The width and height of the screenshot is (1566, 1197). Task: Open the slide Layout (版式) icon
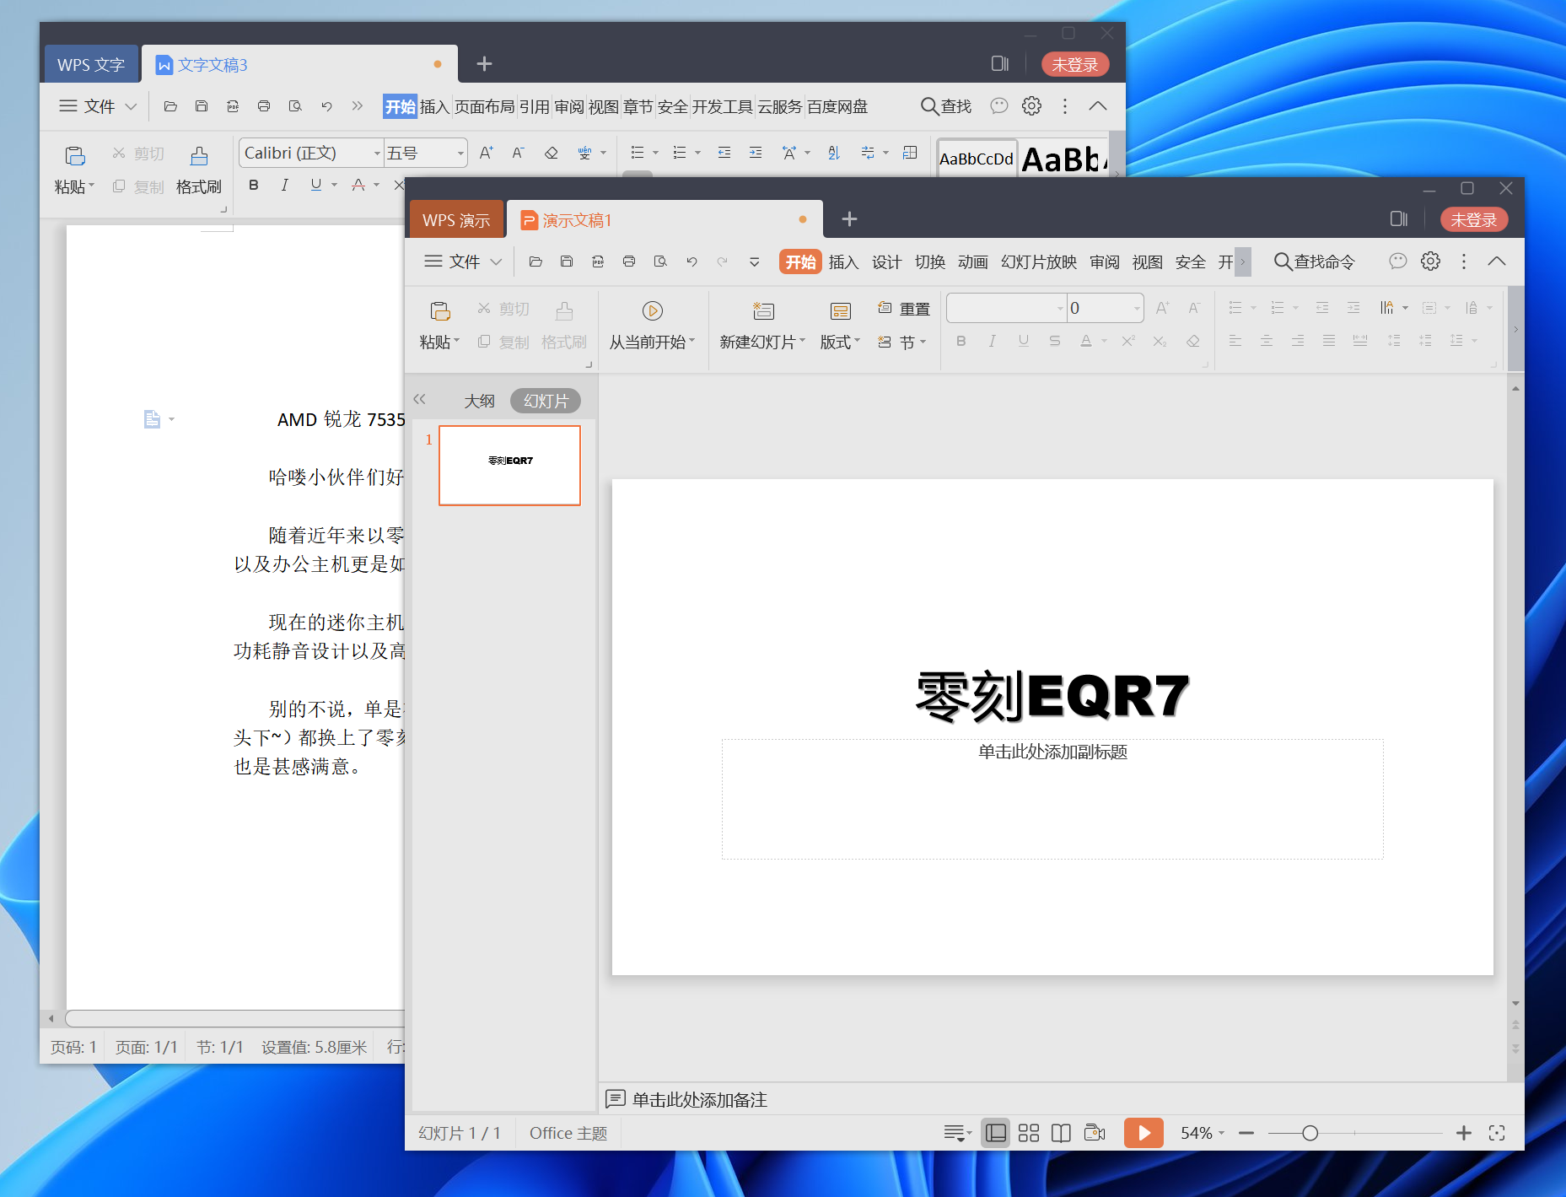(x=840, y=311)
